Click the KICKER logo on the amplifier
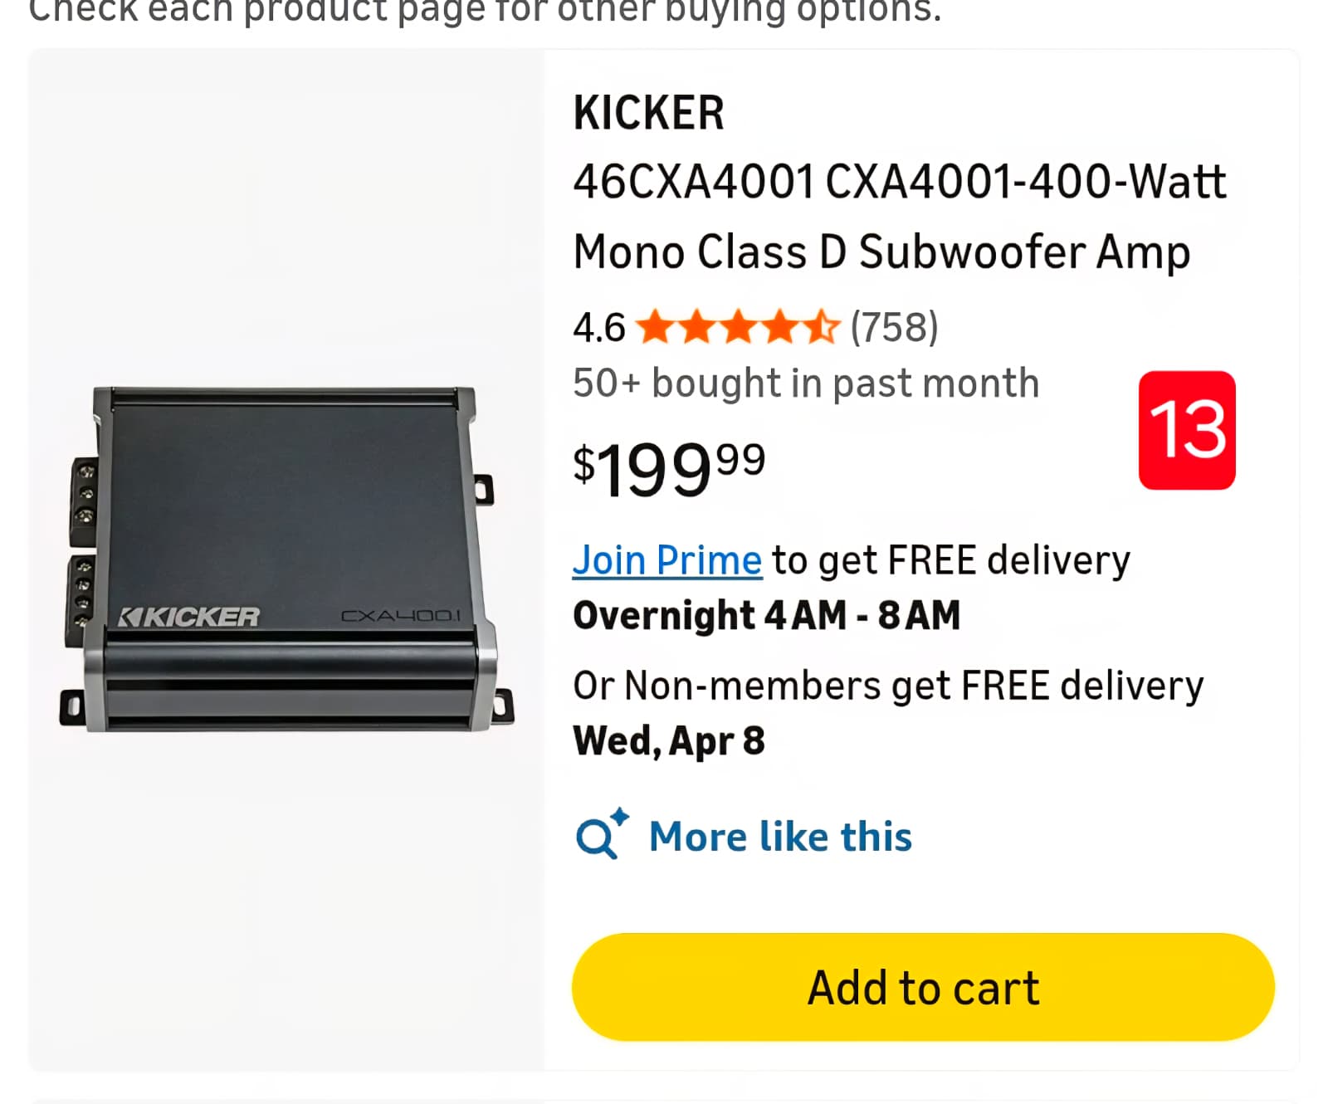The width and height of the screenshot is (1328, 1104). pos(189,618)
